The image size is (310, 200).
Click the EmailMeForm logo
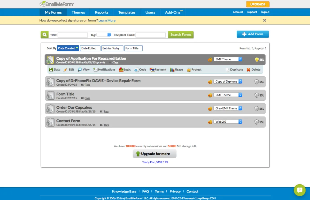coord(57,4)
